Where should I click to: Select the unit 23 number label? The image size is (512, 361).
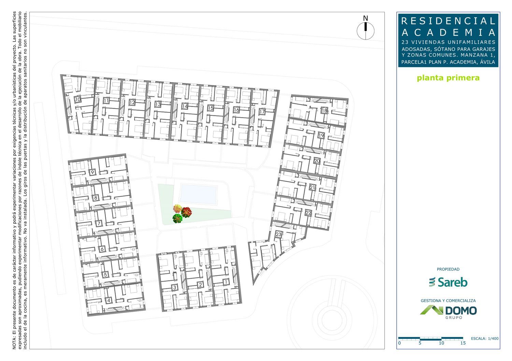click(x=279, y=234)
